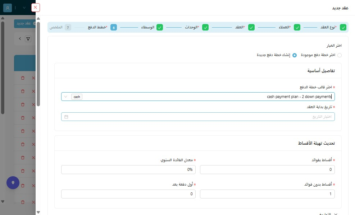Open the purple lightbulb help bubble
The image size is (355, 215).
coord(13,183)
